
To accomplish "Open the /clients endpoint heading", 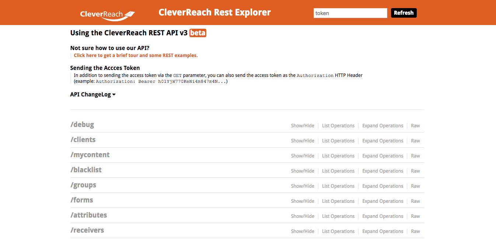I will pos(83,140).
